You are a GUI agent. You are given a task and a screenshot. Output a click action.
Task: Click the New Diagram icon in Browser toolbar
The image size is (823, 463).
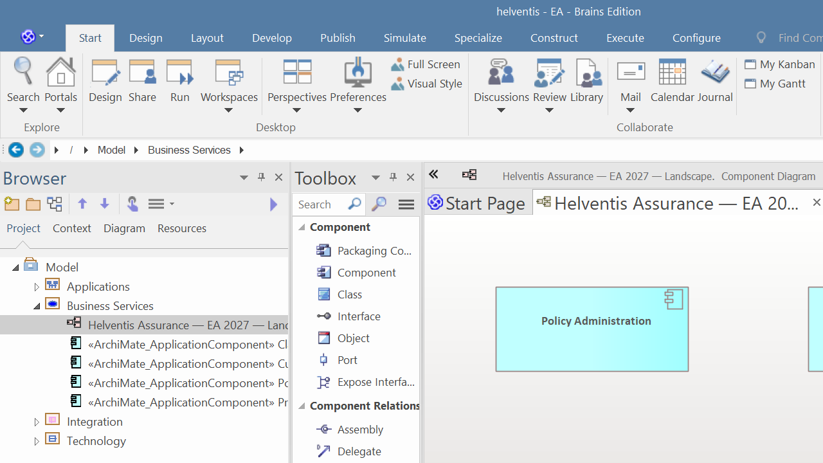(55, 204)
